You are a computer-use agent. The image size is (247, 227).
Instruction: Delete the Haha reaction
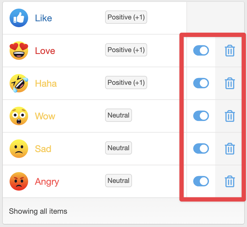(x=230, y=84)
